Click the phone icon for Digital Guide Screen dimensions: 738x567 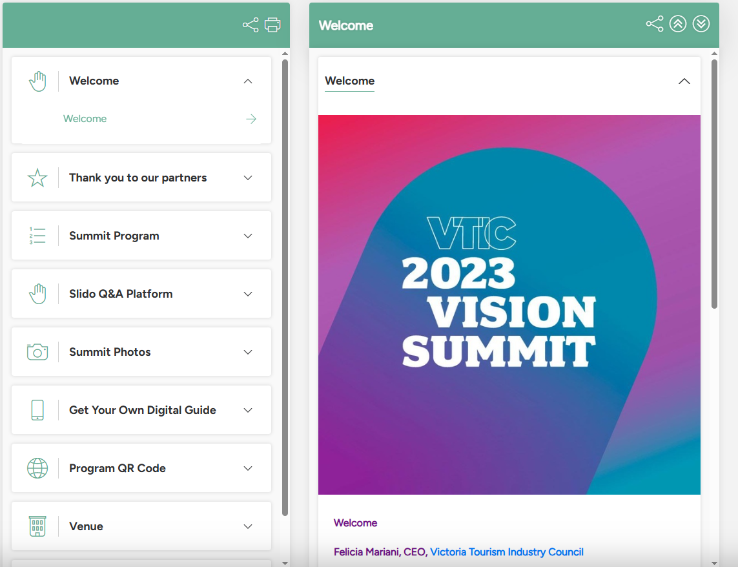tap(37, 410)
